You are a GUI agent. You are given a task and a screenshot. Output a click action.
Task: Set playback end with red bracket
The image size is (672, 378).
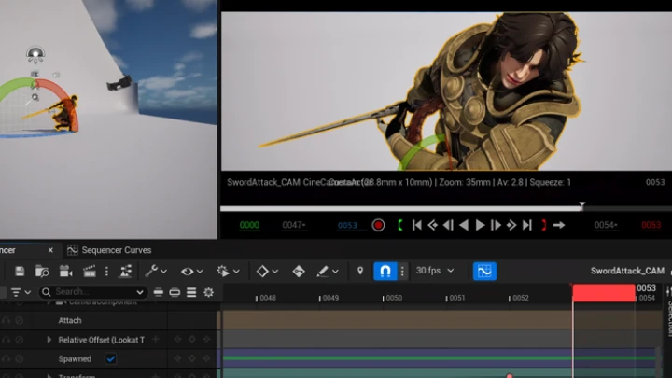543,225
